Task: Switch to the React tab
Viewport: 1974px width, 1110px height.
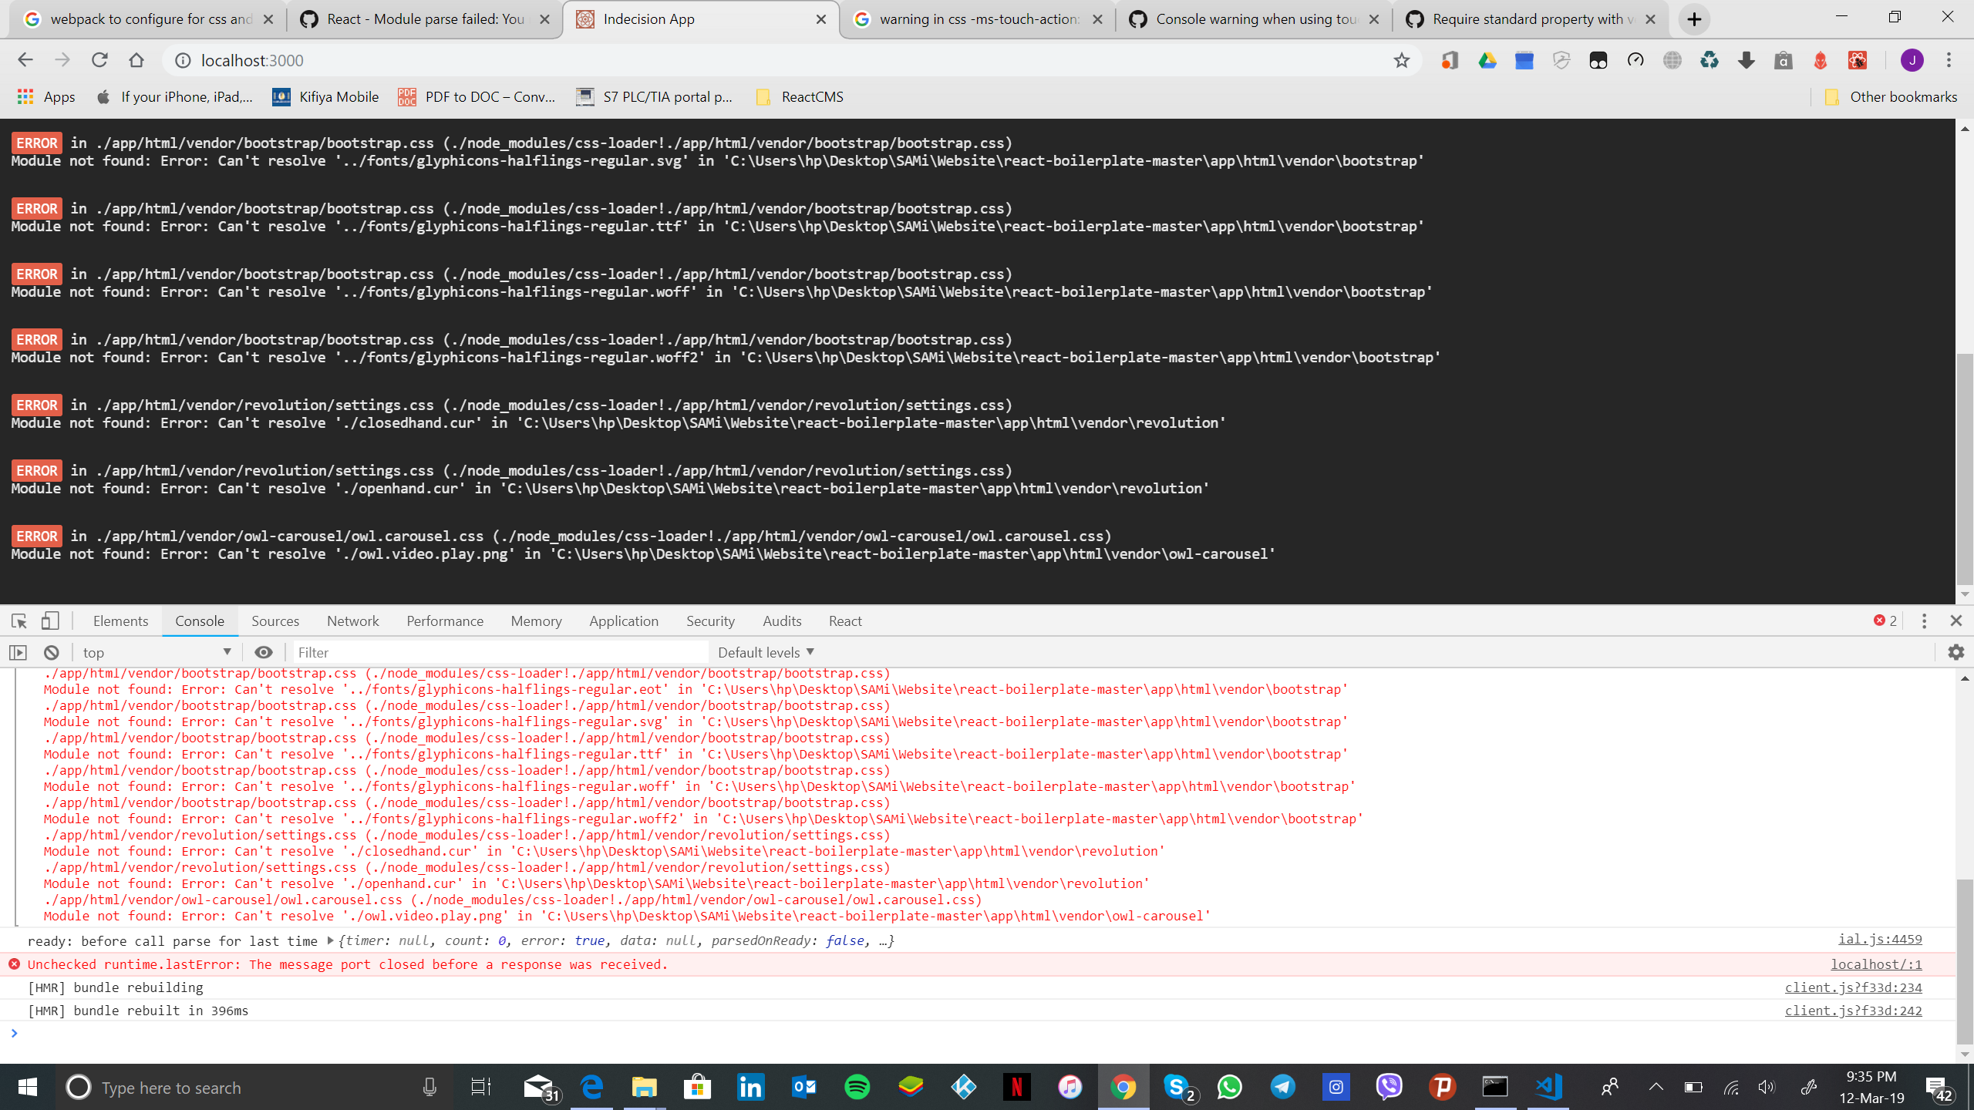Action: click(844, 621)
